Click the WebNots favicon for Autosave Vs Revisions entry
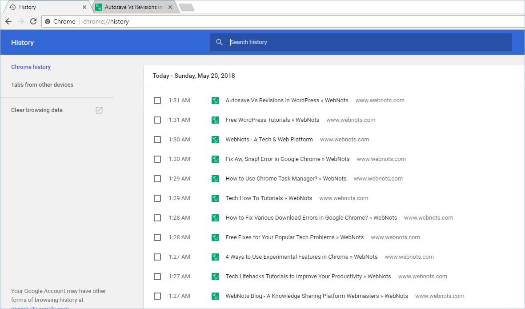Screen dimensions: 525x309 point(215,100)
